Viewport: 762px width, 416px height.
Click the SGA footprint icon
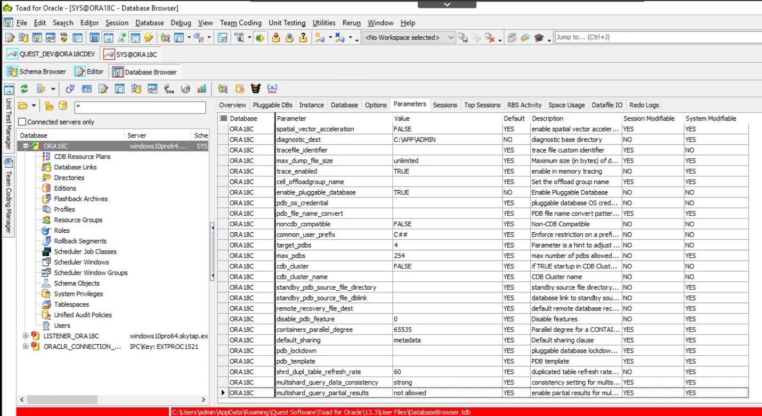click(x=169, y=89)
